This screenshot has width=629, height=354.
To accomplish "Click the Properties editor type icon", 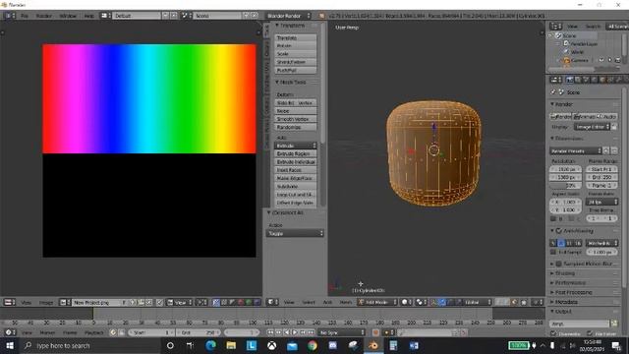I will coord(555,80).
